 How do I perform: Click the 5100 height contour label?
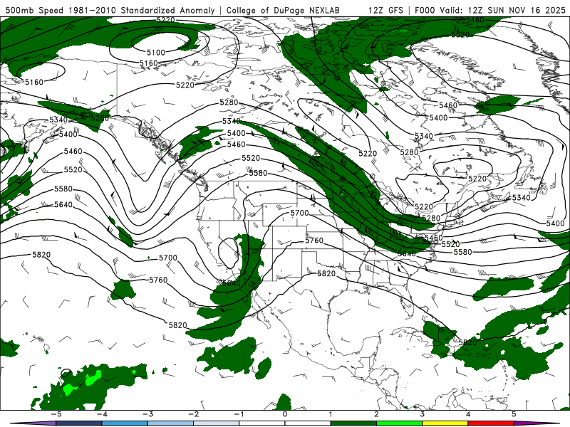(x=156, y=53)
